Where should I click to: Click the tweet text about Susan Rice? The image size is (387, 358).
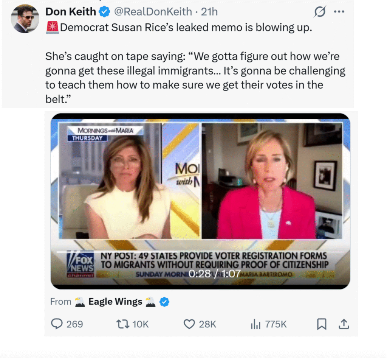click(195, 63)
